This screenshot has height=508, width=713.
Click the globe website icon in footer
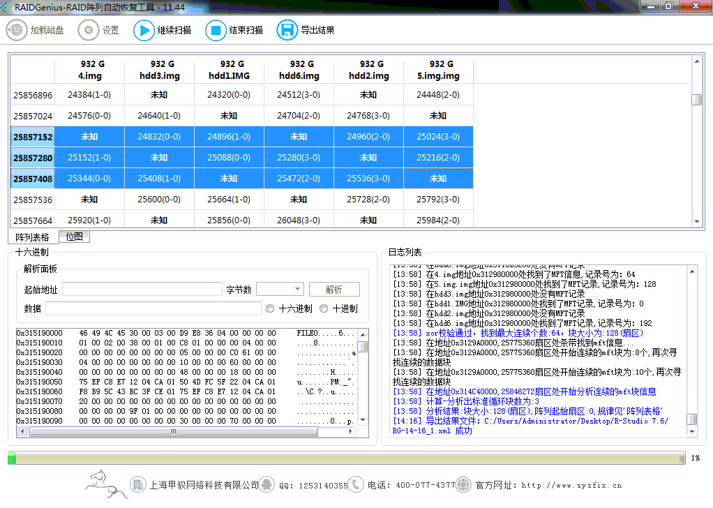[x=463, y=484]
